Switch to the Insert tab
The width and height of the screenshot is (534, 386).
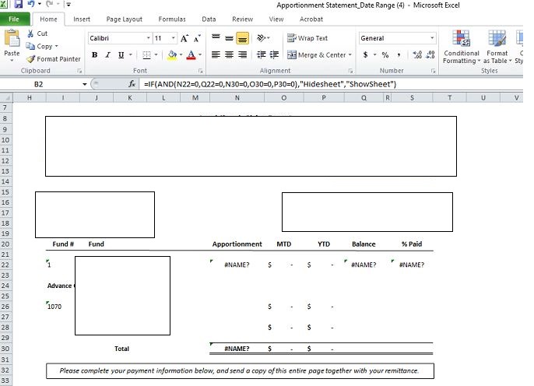[82, 19]
